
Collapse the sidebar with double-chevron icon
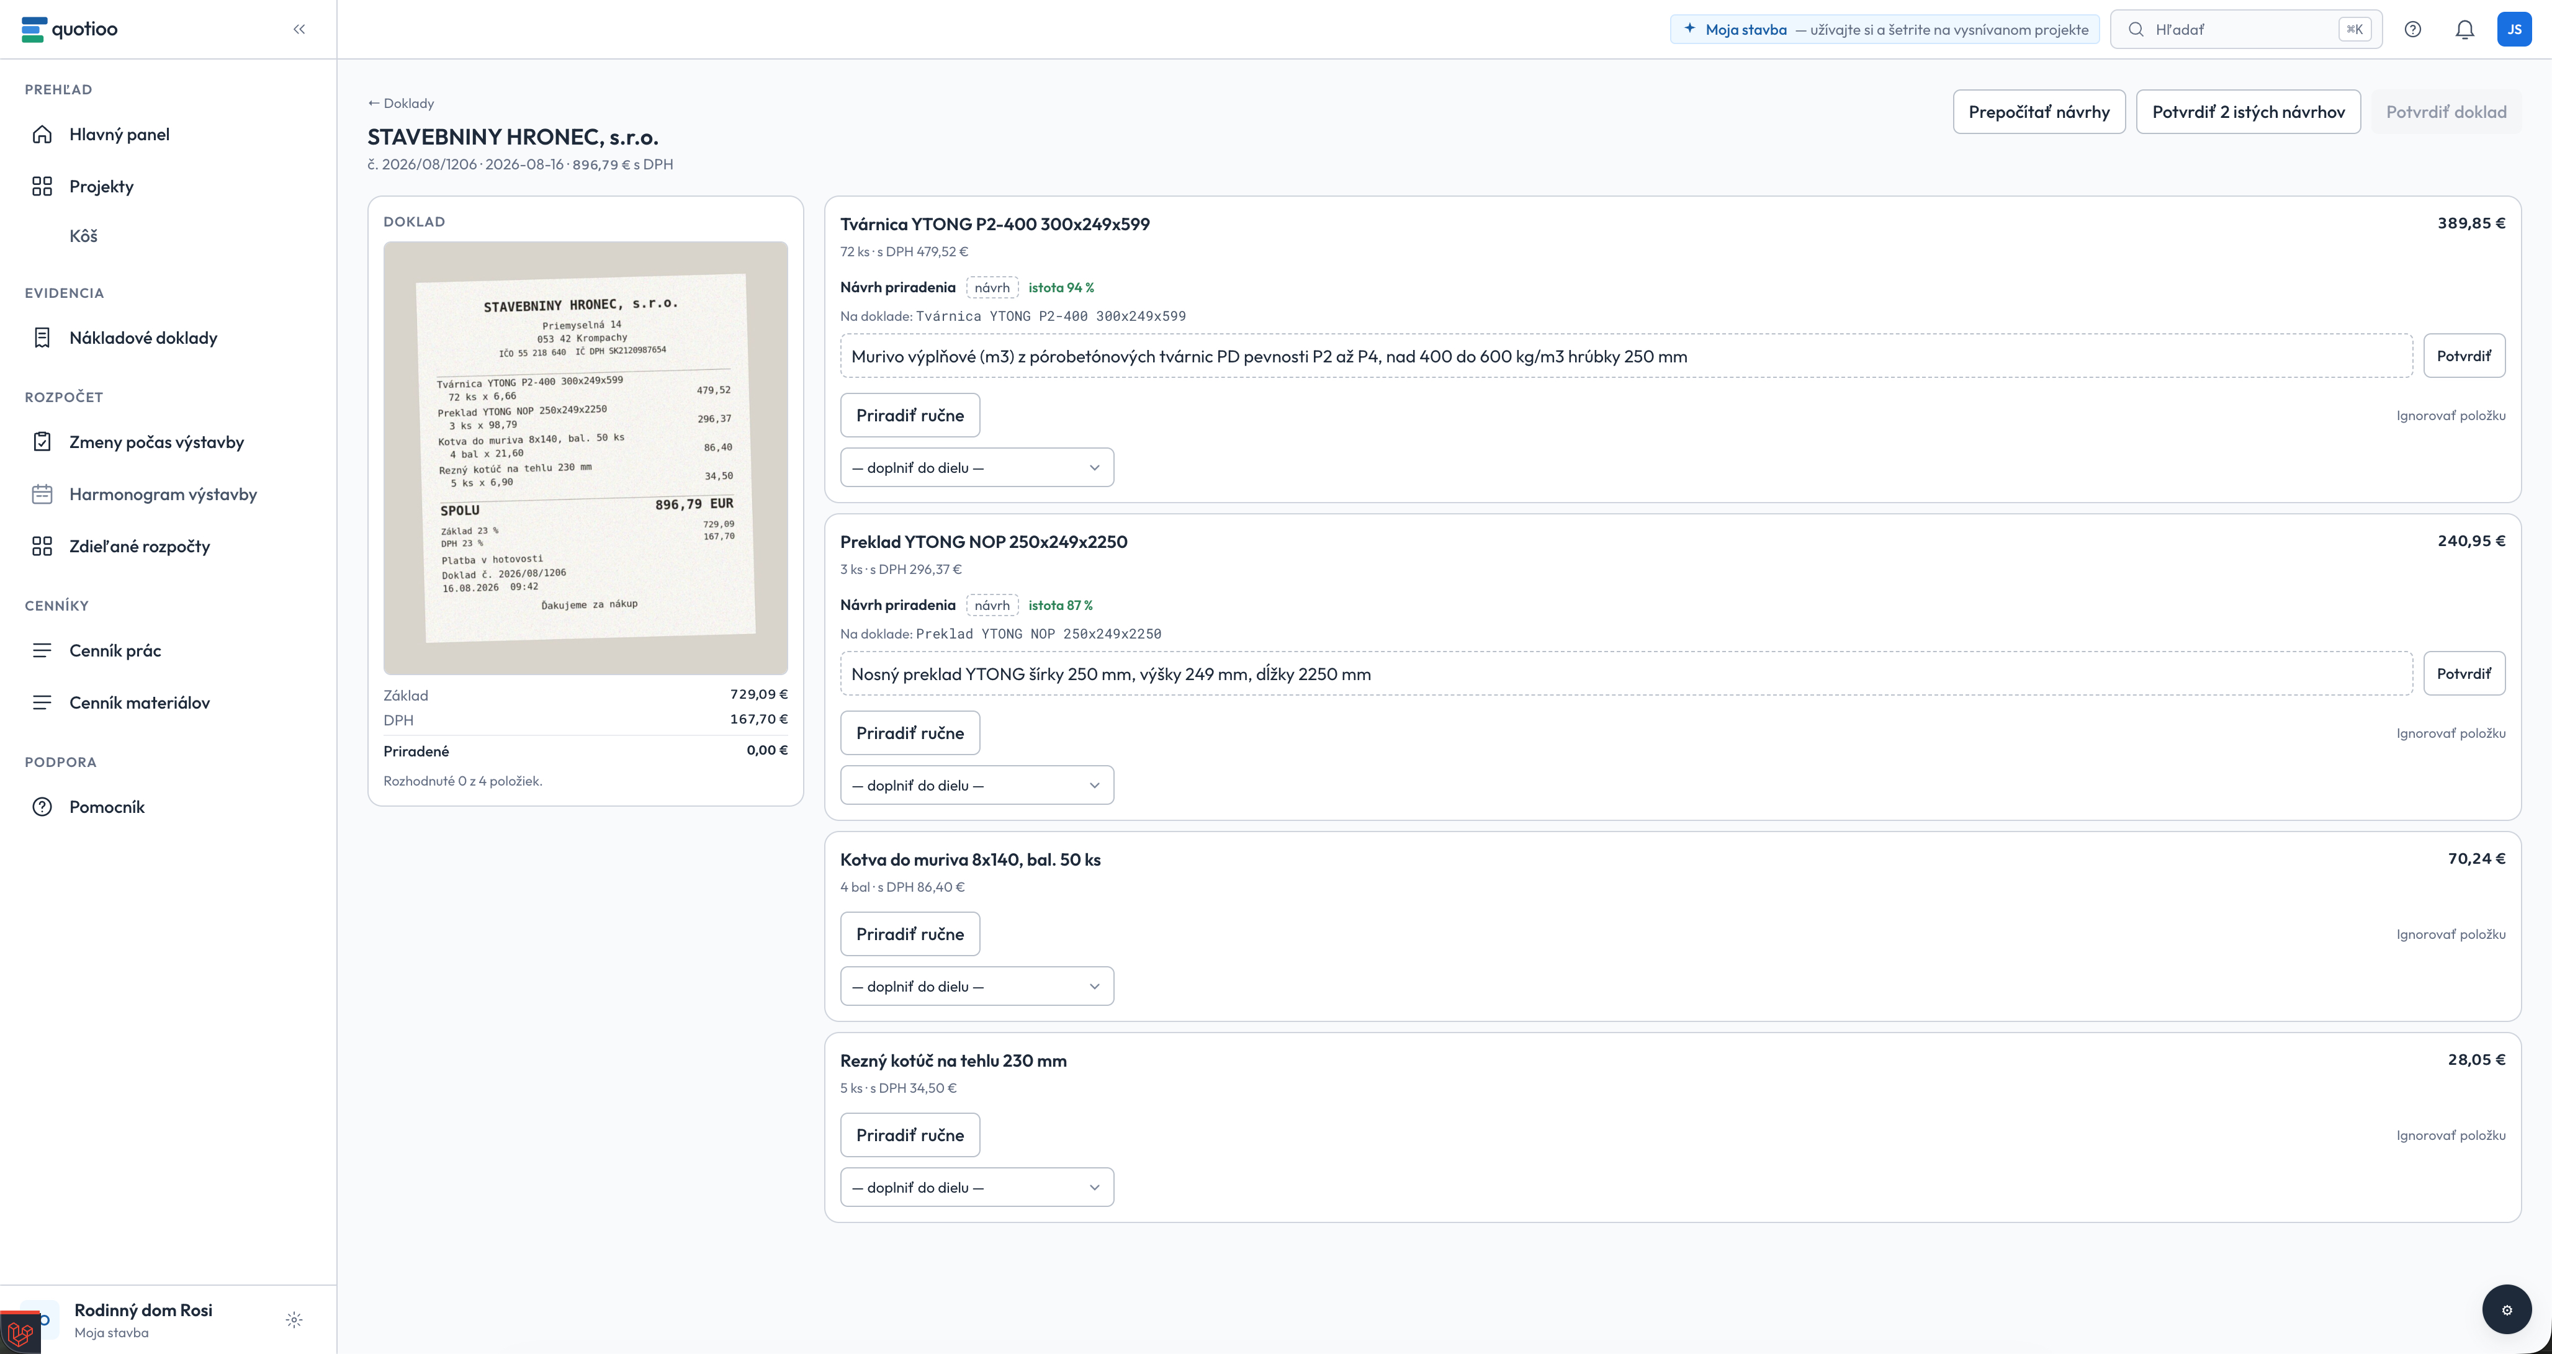[299, 30]
